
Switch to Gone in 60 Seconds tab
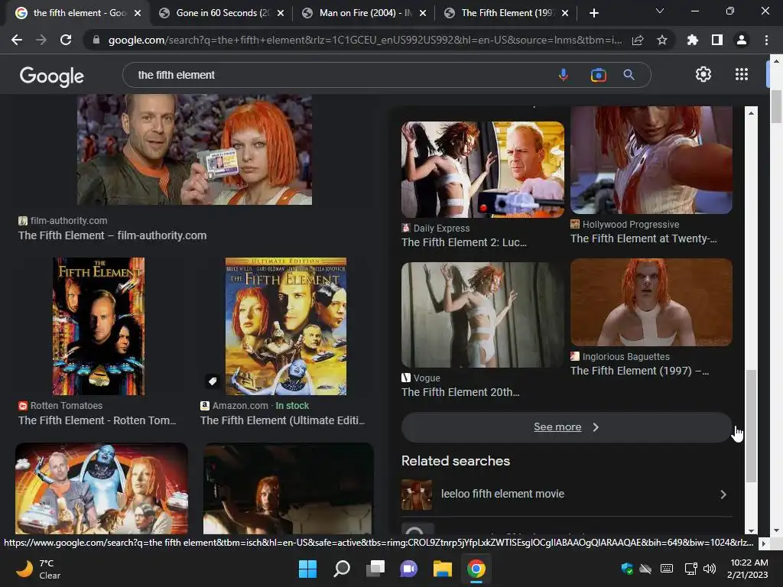click(223, 13)
